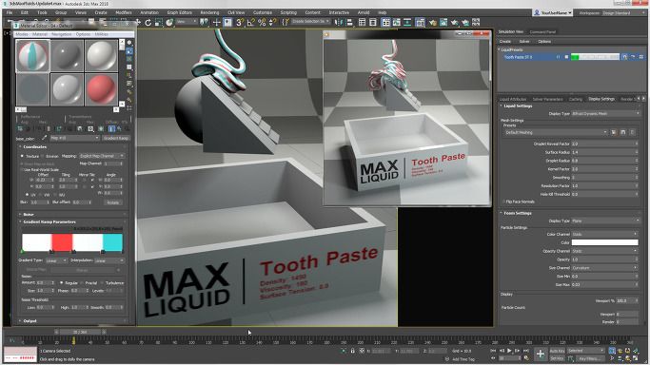Open the Default Meshing presets dropdown

[x=556, y=132]
